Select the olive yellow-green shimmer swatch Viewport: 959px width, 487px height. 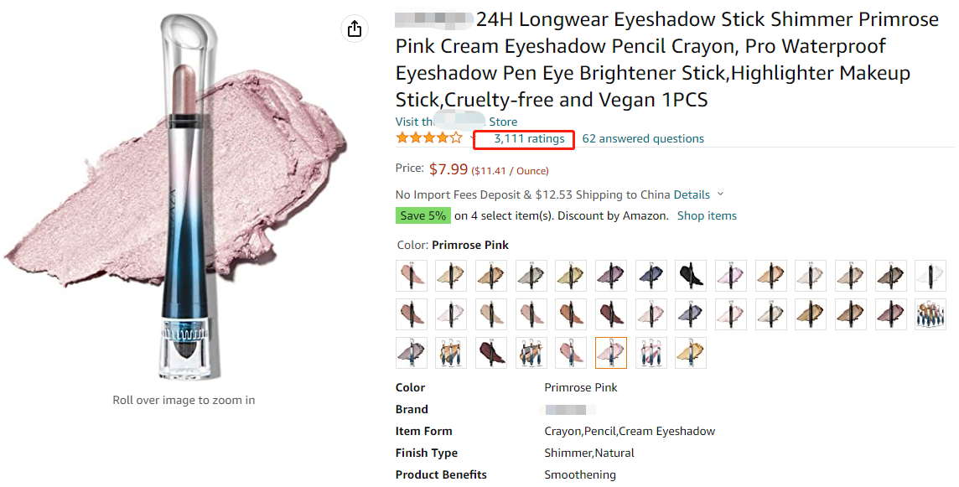[572, 275]
